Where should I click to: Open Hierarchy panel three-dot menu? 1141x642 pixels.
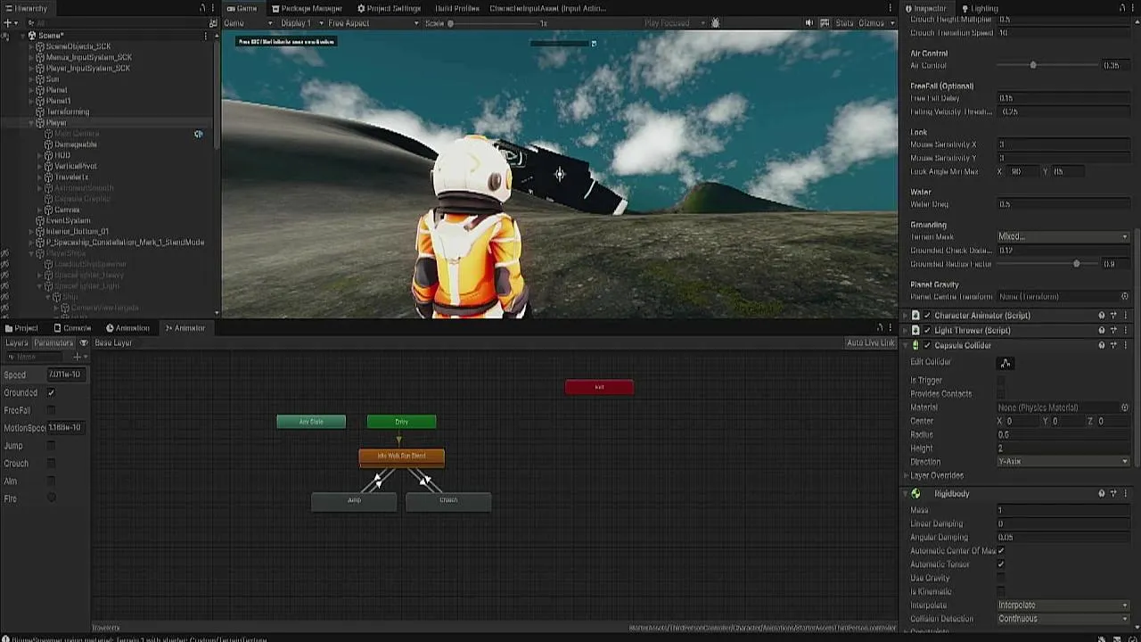pos(214,8)
